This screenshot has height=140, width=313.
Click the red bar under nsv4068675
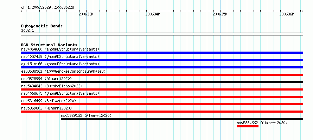tap(162, 97)
